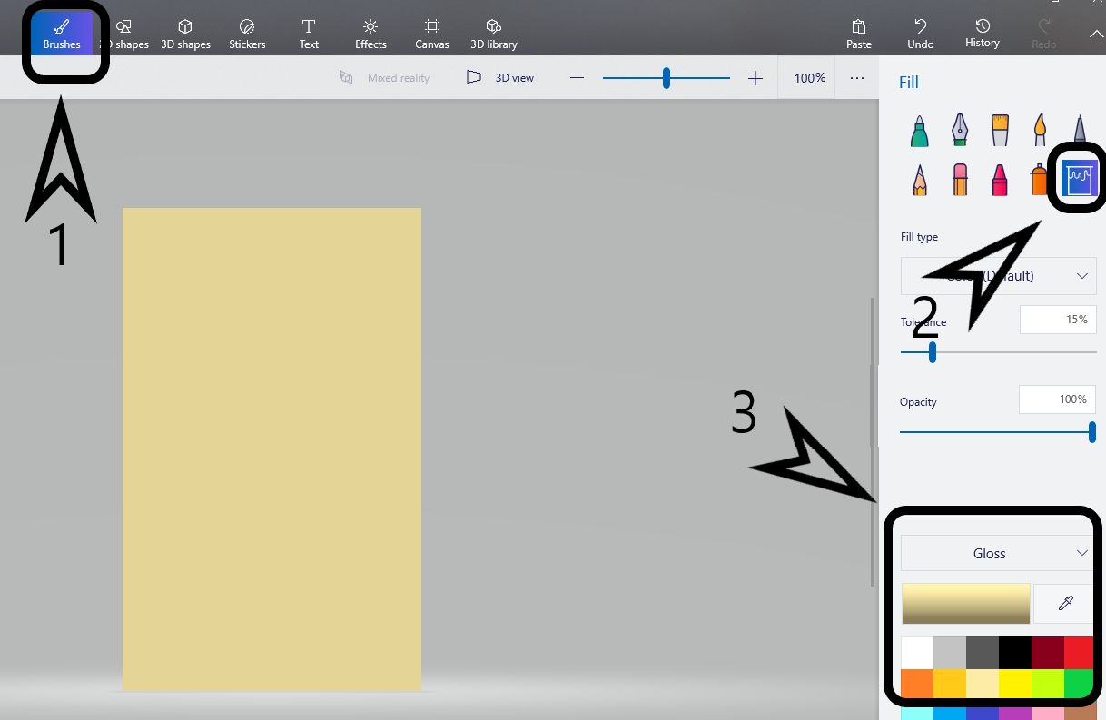Select the red color swatch
Screen dimensions: 1106x720
[1079, 653]
